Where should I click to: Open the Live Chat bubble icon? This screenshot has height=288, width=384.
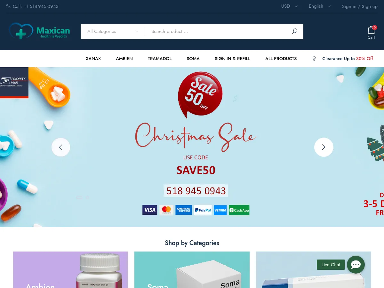(356, 265)
